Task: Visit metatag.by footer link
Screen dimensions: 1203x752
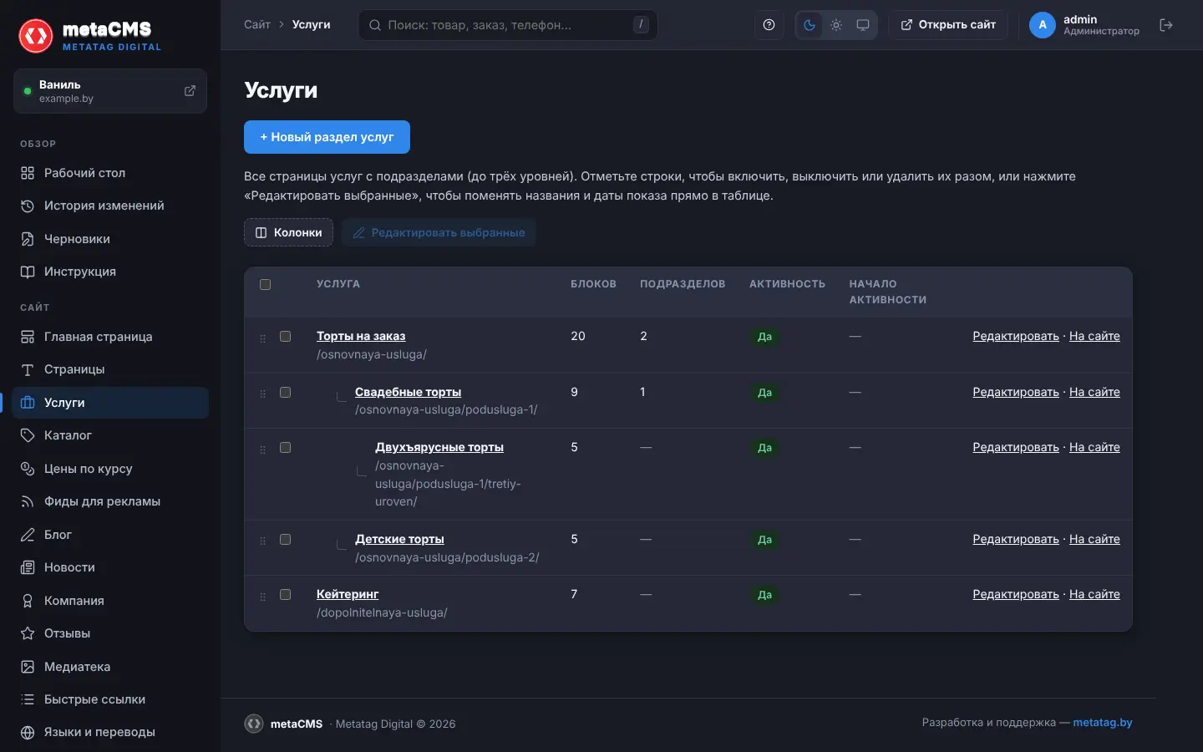Action: (x=1102, y=723)
